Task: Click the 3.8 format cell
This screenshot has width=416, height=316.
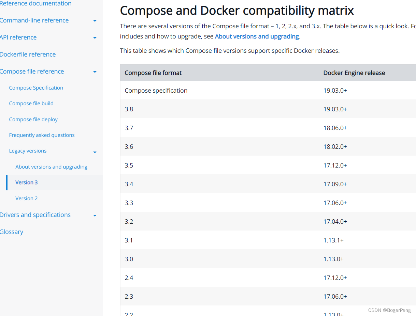Action: [x=129, y=109]
